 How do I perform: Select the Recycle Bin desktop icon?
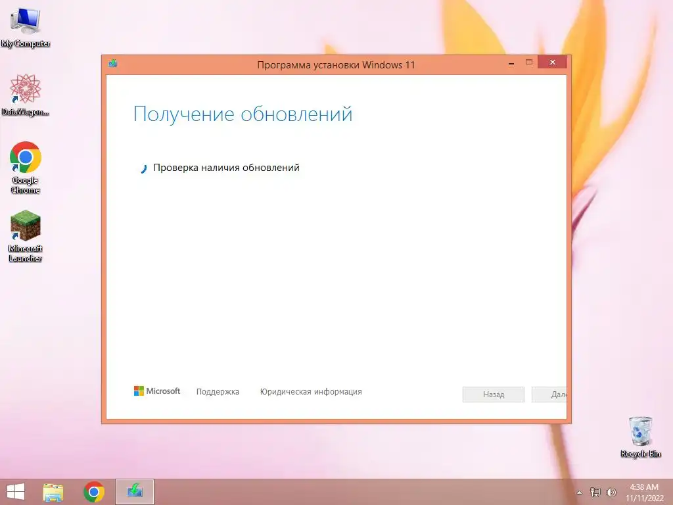(640, 437)
